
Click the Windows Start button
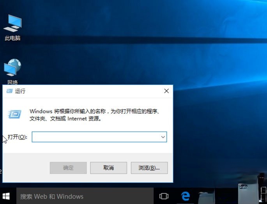coord(6,196)
